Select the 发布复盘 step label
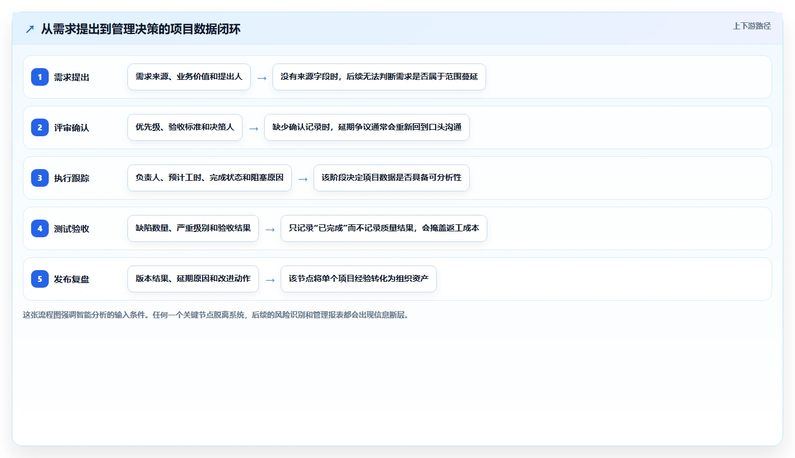This screenshot has height=458, width=795. [x=72, y=279]
